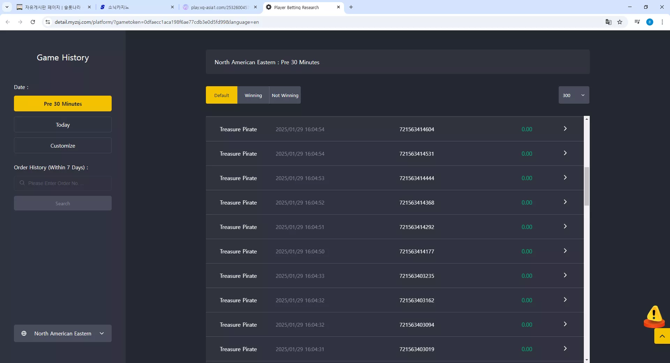The width and height of the screenshot is (670, 363).
Task: Open new browser tab
Action: click(351, 7)
